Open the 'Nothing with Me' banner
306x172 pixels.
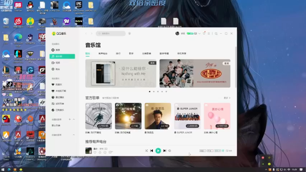point(121,73)
